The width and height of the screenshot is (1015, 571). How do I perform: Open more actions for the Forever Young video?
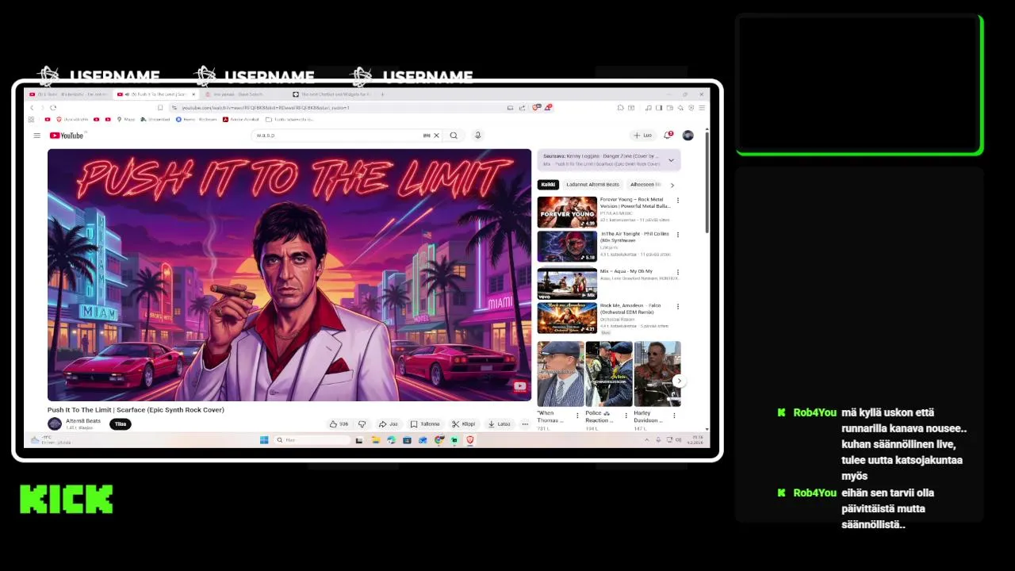[677, 201]
